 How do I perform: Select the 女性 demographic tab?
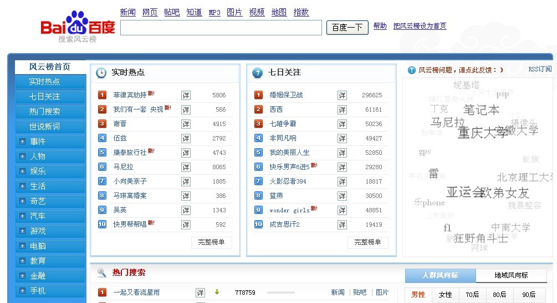[x=445, y=295]
